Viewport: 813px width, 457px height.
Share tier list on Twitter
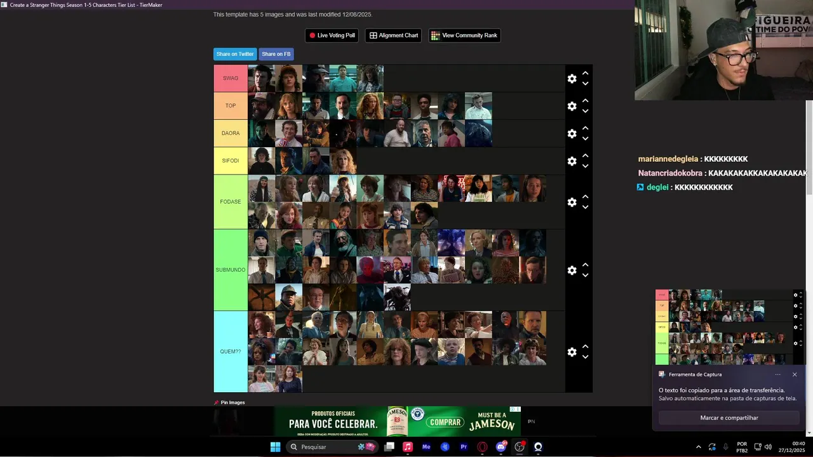click(x=235, y=54)
